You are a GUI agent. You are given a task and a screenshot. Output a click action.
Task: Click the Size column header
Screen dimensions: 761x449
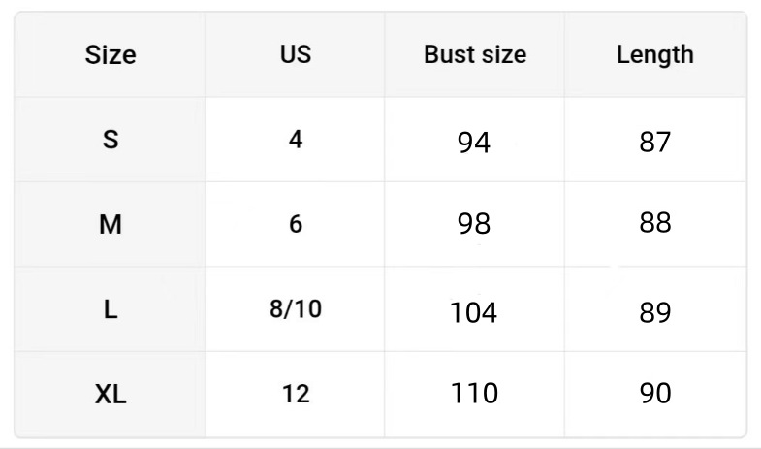(111, 54)
